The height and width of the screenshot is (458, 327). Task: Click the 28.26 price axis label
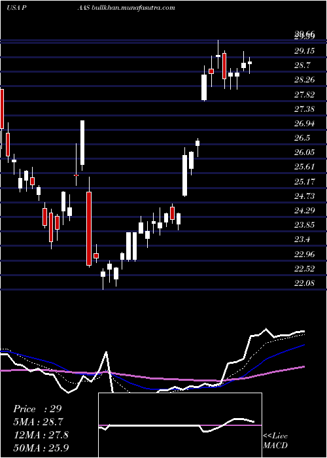pos(304,80)
